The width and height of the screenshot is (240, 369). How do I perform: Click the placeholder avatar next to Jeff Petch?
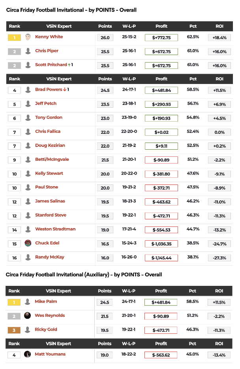pyautogui.click(x=28, y=104)
